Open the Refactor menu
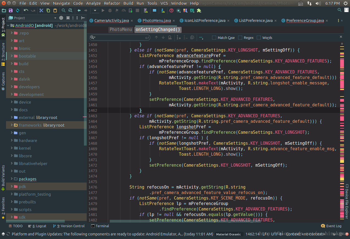 coord(112,3)
